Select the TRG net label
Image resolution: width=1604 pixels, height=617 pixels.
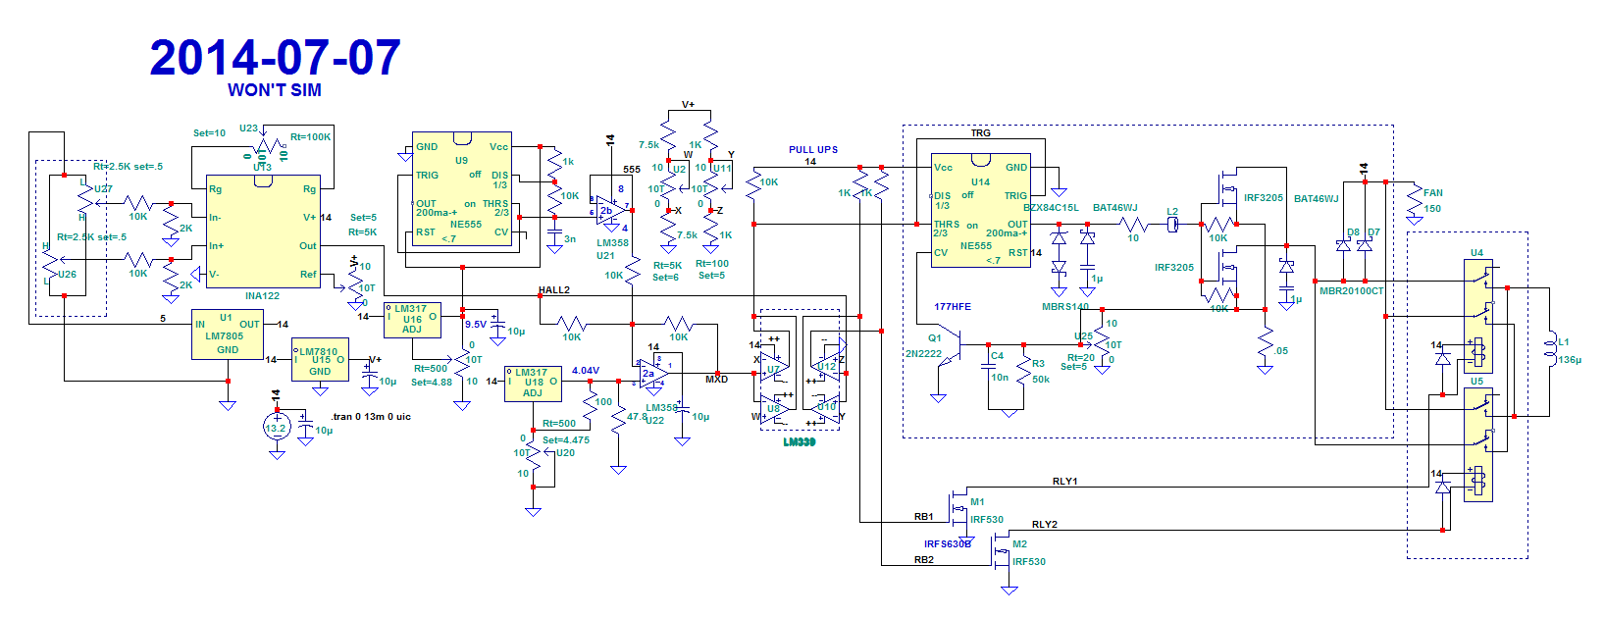tap(981, 132)
